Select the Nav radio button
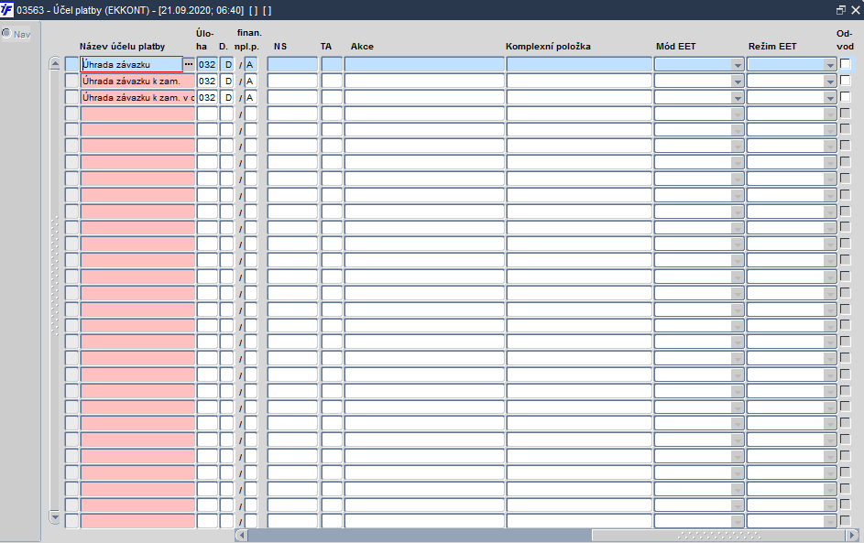864x543 pixels. tap(6, 34)
